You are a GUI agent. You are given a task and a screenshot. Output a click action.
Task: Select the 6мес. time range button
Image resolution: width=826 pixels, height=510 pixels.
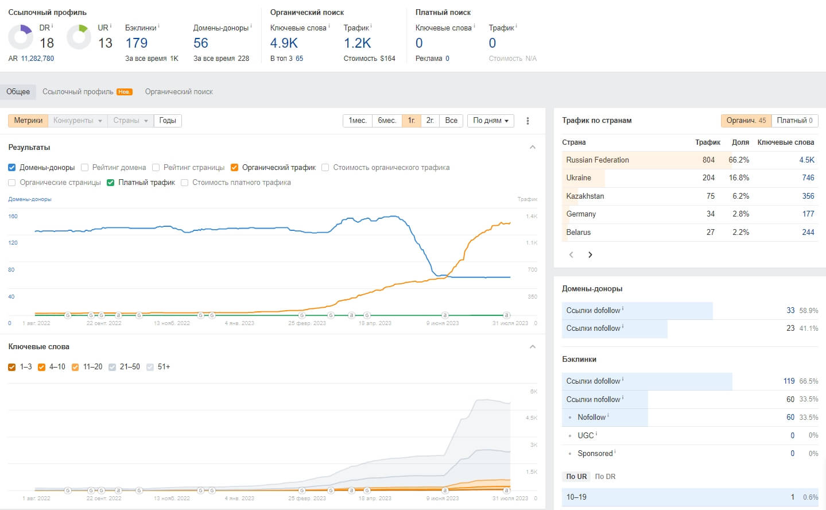387,121
